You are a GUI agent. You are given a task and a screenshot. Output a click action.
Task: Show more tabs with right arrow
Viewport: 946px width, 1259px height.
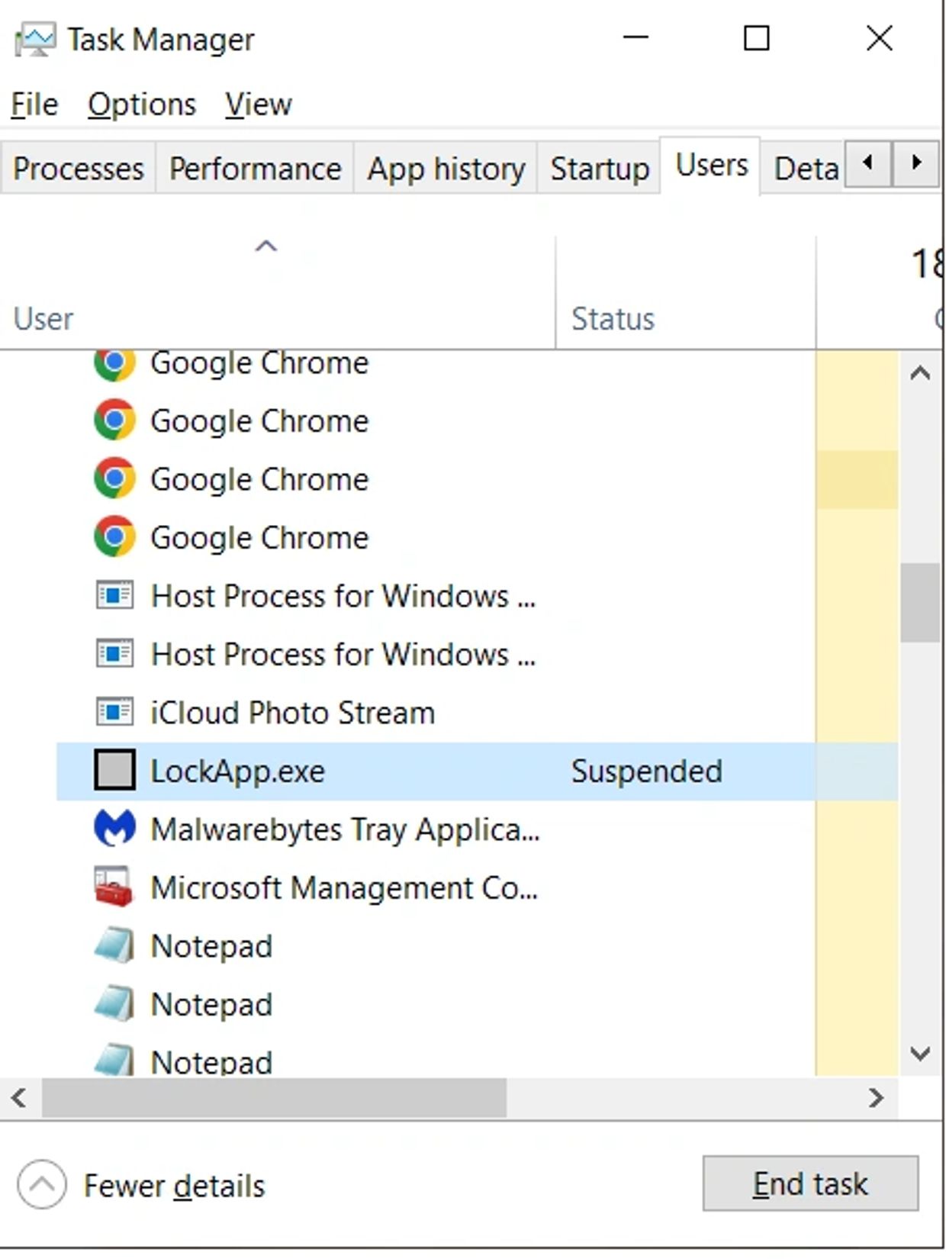pos(916,162)
